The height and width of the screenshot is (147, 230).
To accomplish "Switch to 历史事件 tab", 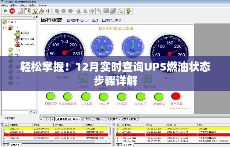I will [113, 119].
